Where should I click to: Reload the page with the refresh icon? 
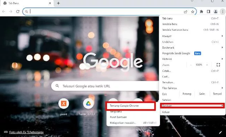click(18, 12)
